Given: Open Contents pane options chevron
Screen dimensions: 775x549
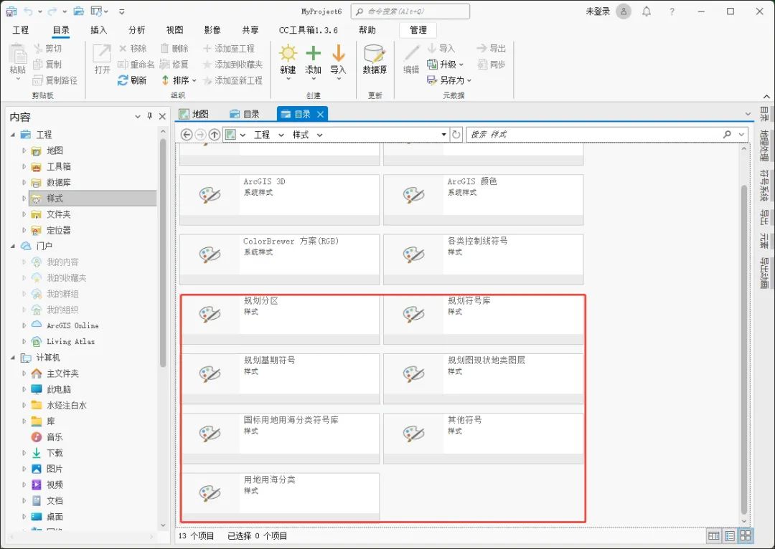Looking at the screenshot, I should 137,117.
